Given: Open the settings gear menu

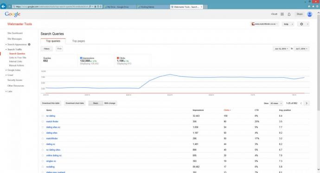Looking at the screenshot, I should pyautogui.click(x=303, y=24).
